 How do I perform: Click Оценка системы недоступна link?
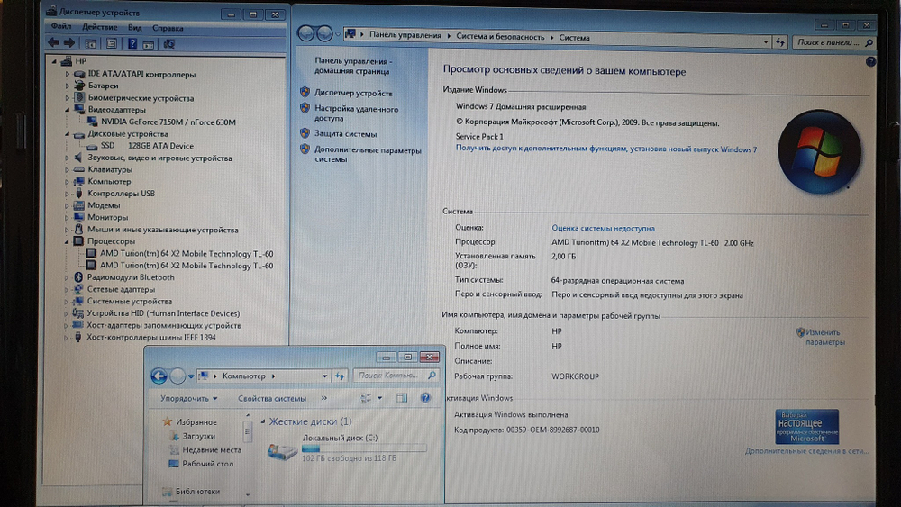[603, 228]
